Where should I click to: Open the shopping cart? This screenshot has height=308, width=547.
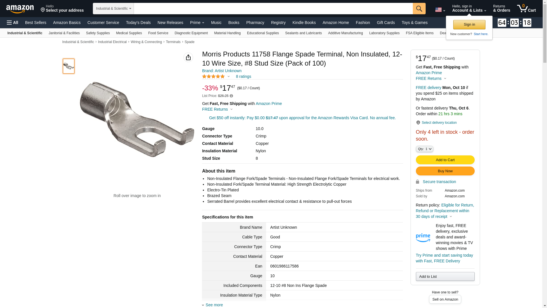tap(526, 9)
